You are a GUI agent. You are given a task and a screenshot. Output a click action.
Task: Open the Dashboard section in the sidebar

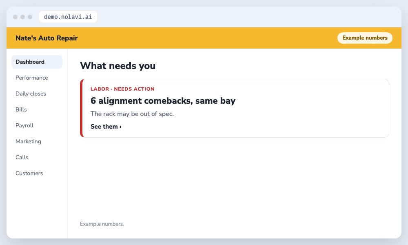click(x=37, y=62)
